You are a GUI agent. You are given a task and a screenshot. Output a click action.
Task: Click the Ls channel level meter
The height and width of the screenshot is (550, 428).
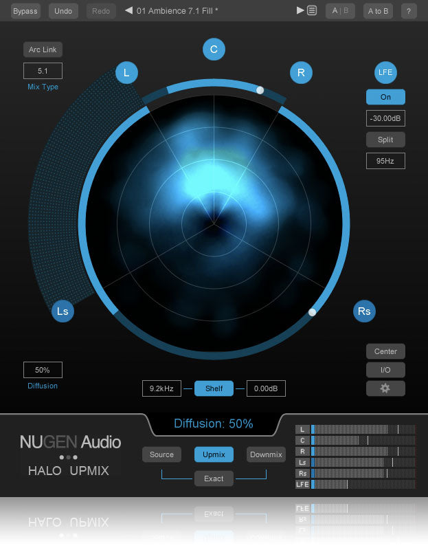pos(363,462)
